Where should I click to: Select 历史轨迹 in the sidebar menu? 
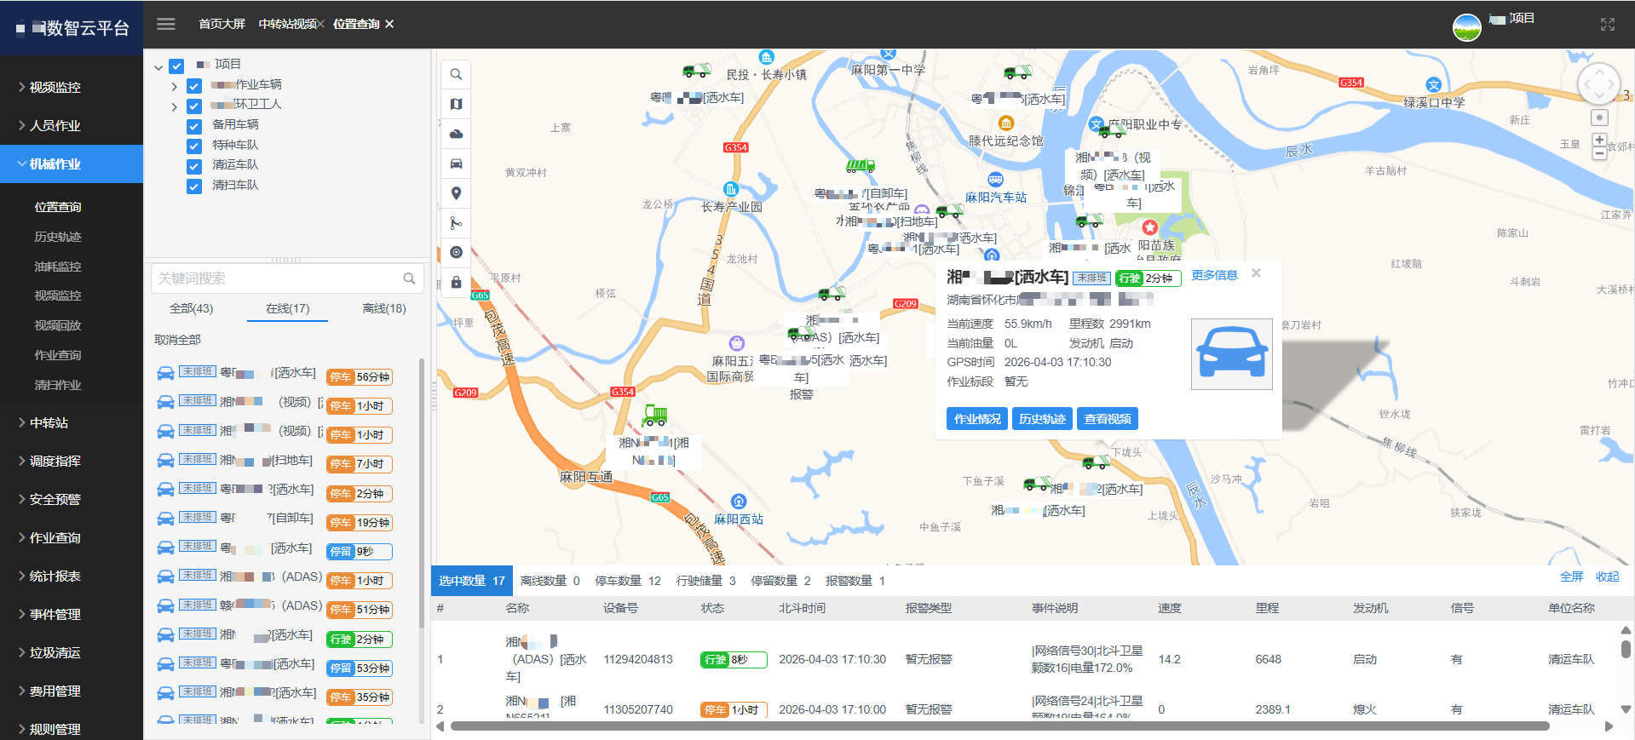[57, 237]
